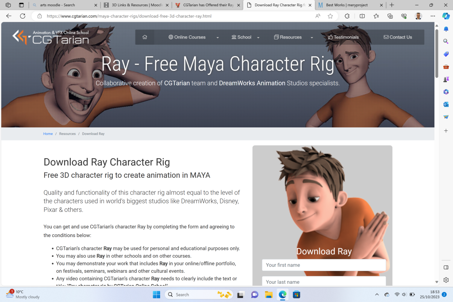Toggle sidebar visibility icon at bottom
453x302 pixels.
[x=446, y=268]
